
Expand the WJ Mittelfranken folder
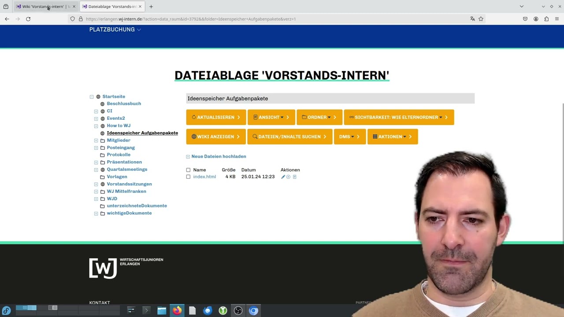[96, 192]
